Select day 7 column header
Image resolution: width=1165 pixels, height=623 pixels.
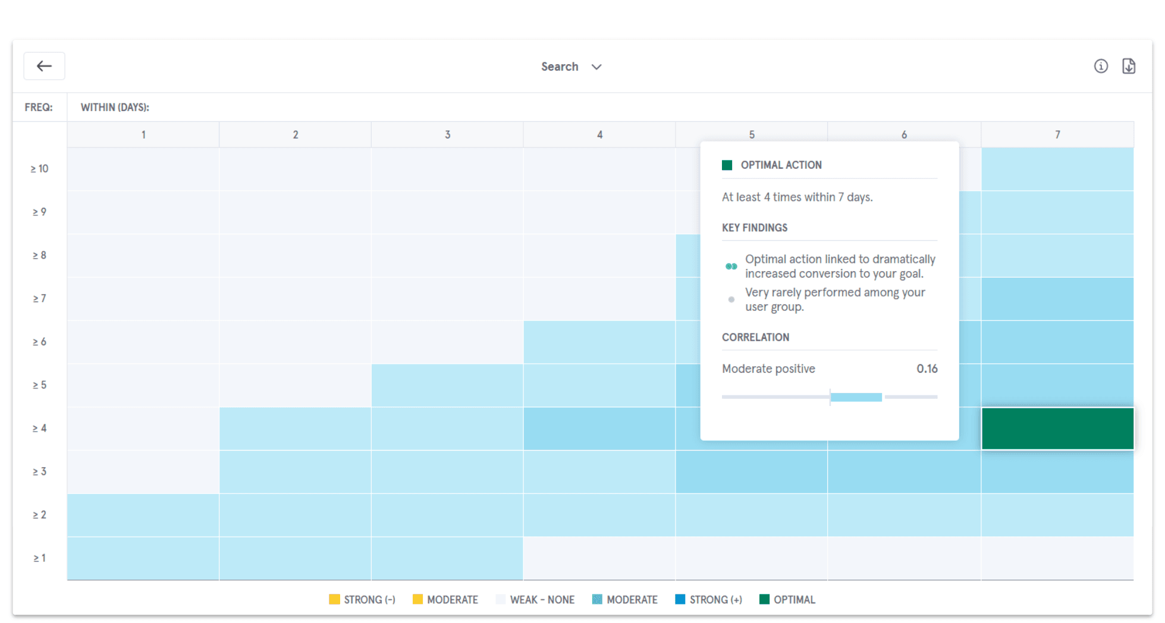click(x=1057, y=135)
